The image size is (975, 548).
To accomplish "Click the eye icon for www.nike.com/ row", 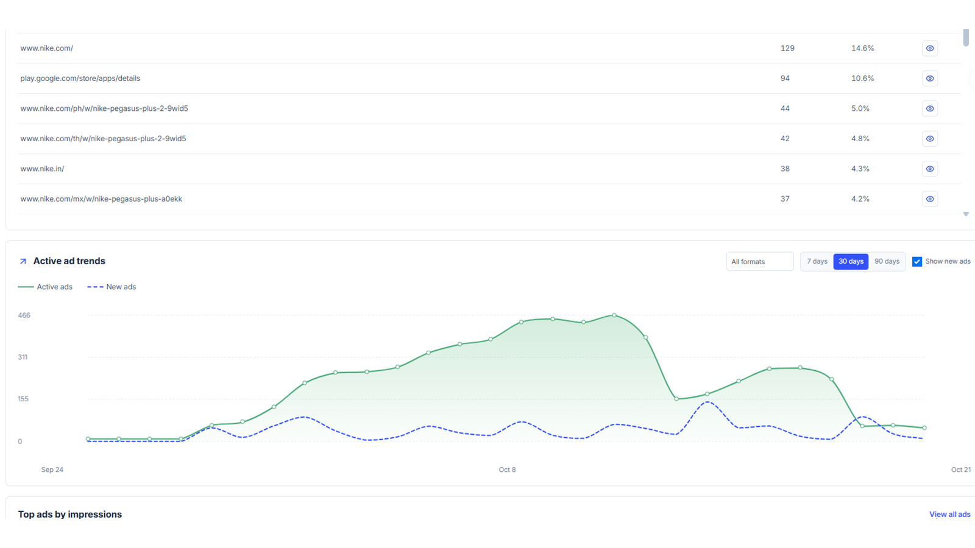I will tap(930, 48).
